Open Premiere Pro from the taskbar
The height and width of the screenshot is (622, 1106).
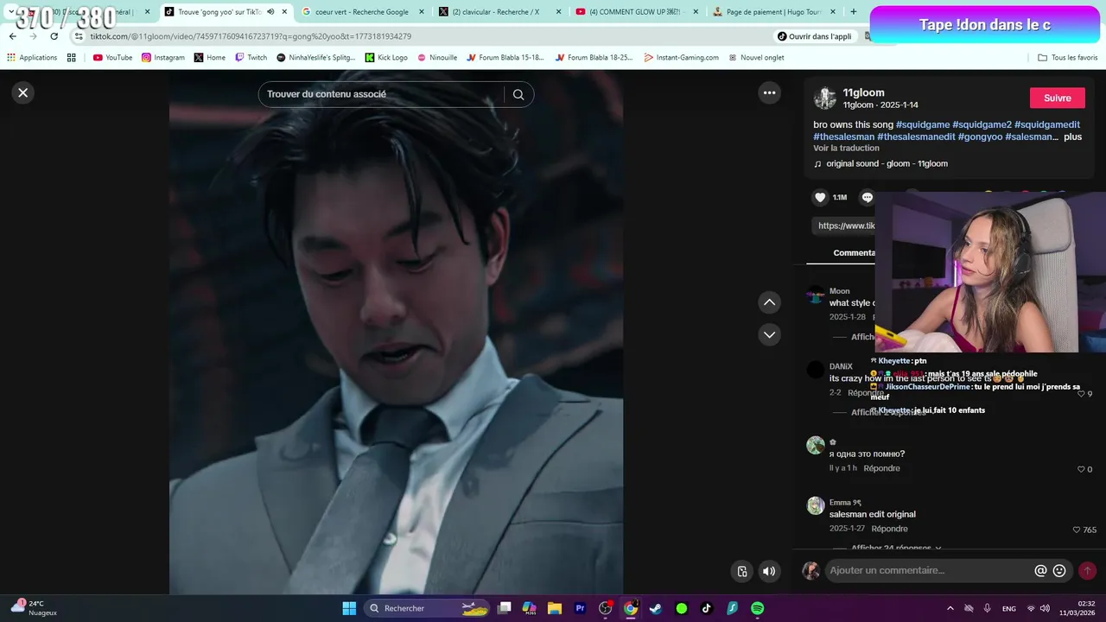pyautogui.click(x=580, y=608)
